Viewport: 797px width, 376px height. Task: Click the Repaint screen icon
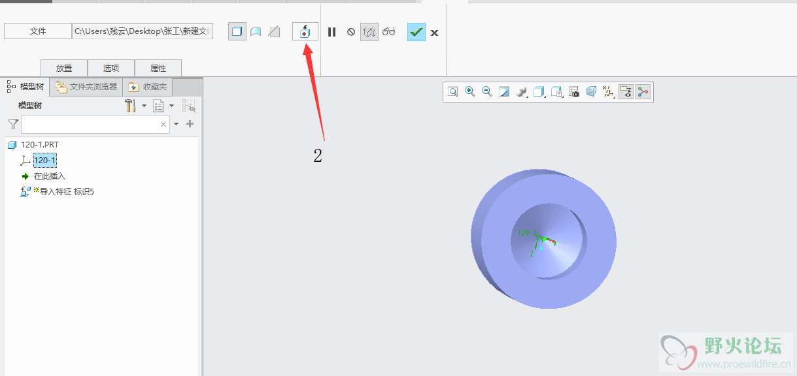pyautogui.click(x=504, y=92)
